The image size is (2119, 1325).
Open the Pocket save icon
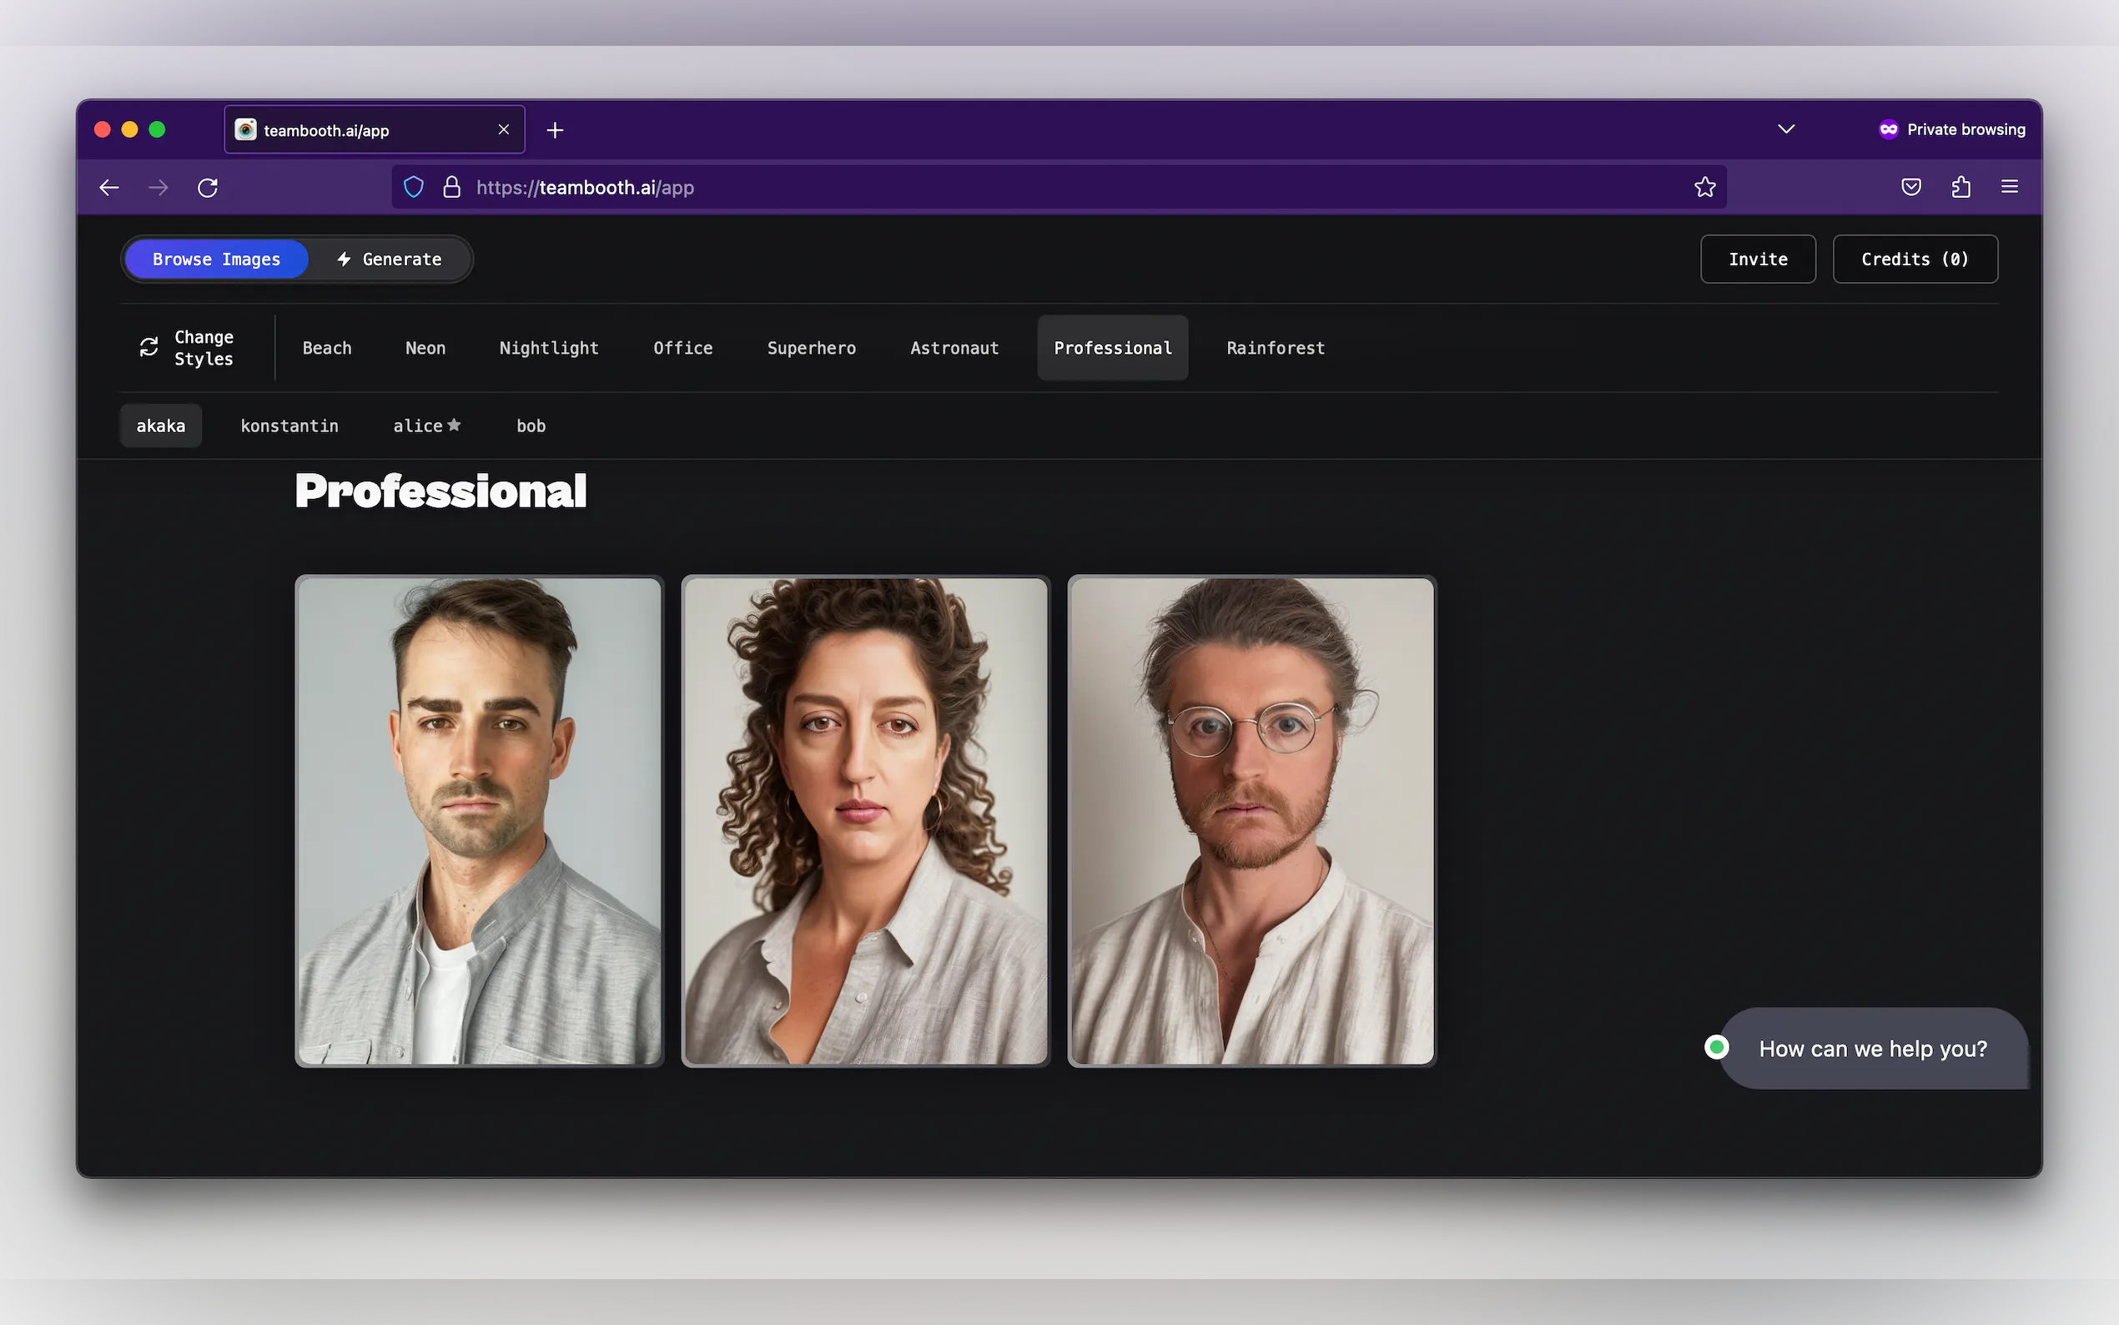coord(1910,187)
